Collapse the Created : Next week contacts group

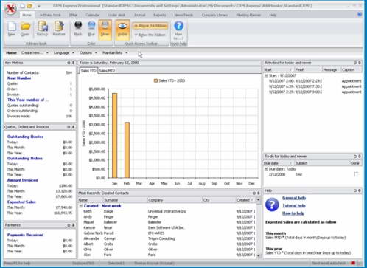pos(81,206)
